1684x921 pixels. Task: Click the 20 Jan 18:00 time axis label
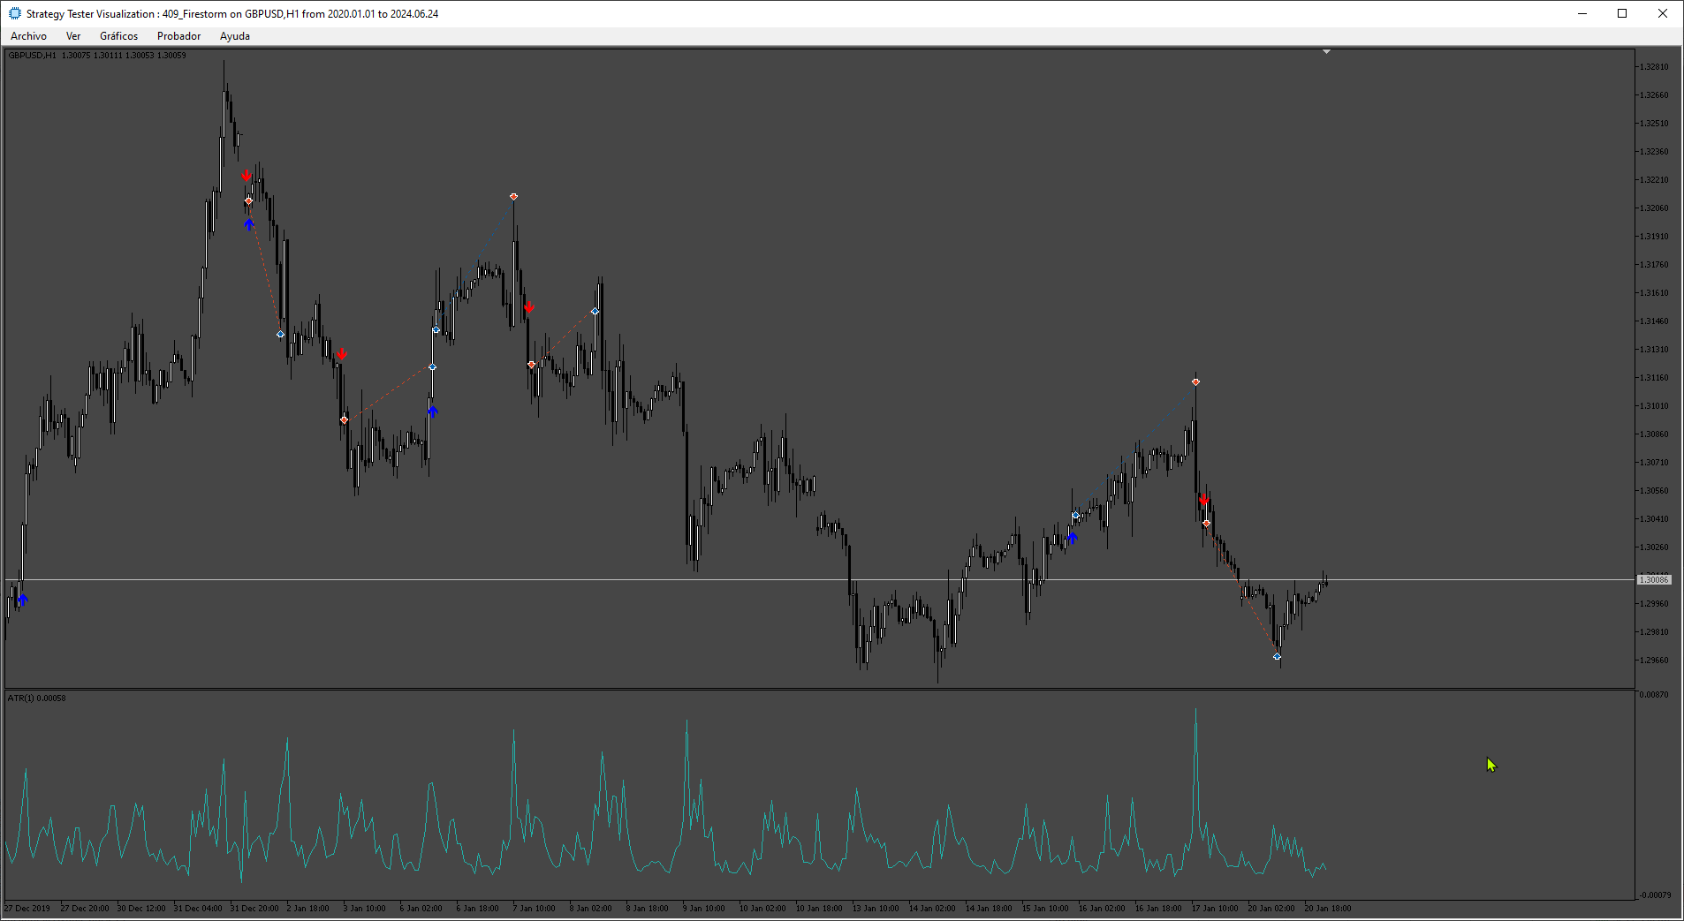point(1328,909)
